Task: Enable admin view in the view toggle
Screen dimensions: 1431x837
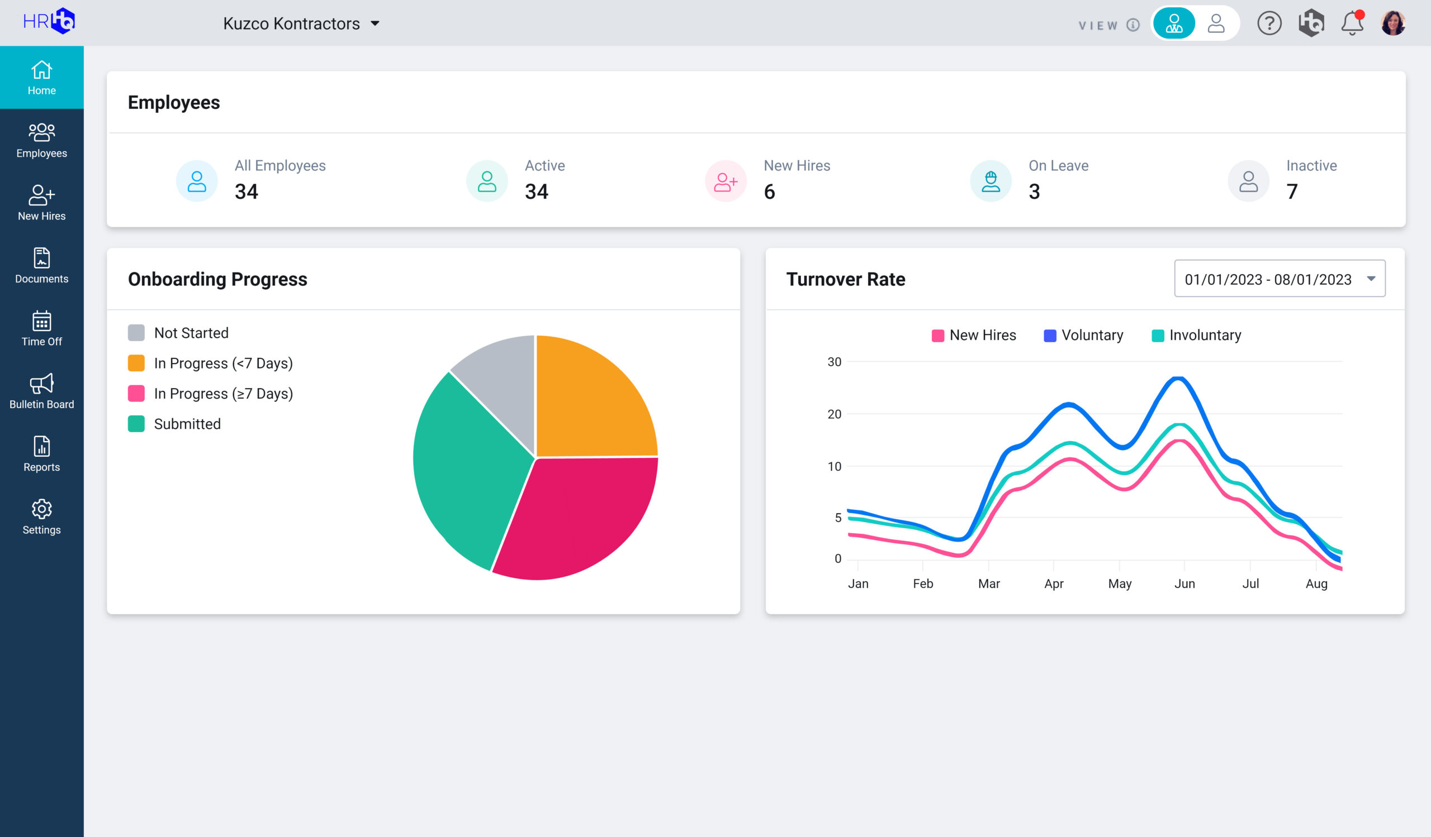Action: (x=1173, y=24)
